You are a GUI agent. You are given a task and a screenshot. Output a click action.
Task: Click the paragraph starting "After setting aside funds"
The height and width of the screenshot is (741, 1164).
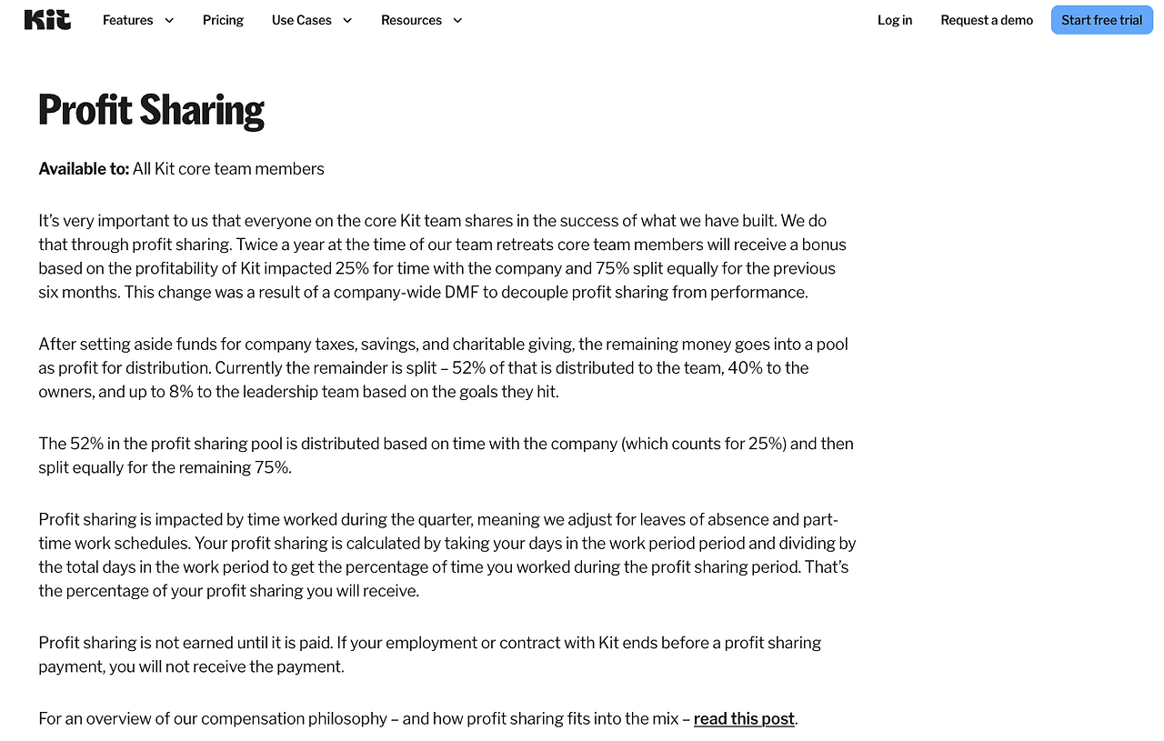click(443, 368)
